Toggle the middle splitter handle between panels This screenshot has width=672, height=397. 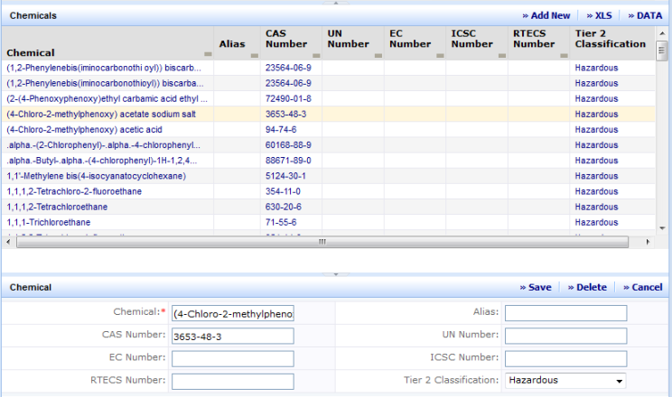tap(335, 273)
